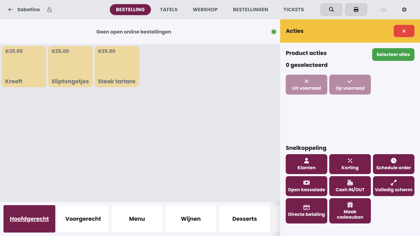420x236 pixels.
Task: Open Klanten shortcut
Action: pyautogui.click(x=306, y=164)
